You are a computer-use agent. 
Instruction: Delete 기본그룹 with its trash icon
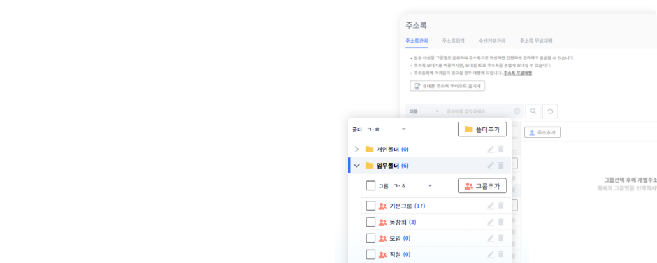(500, 206)
